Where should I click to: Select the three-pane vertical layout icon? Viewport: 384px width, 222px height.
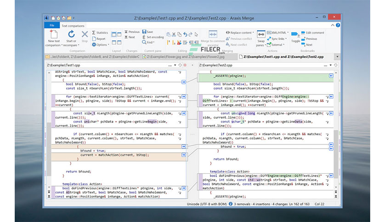point(119,34)
